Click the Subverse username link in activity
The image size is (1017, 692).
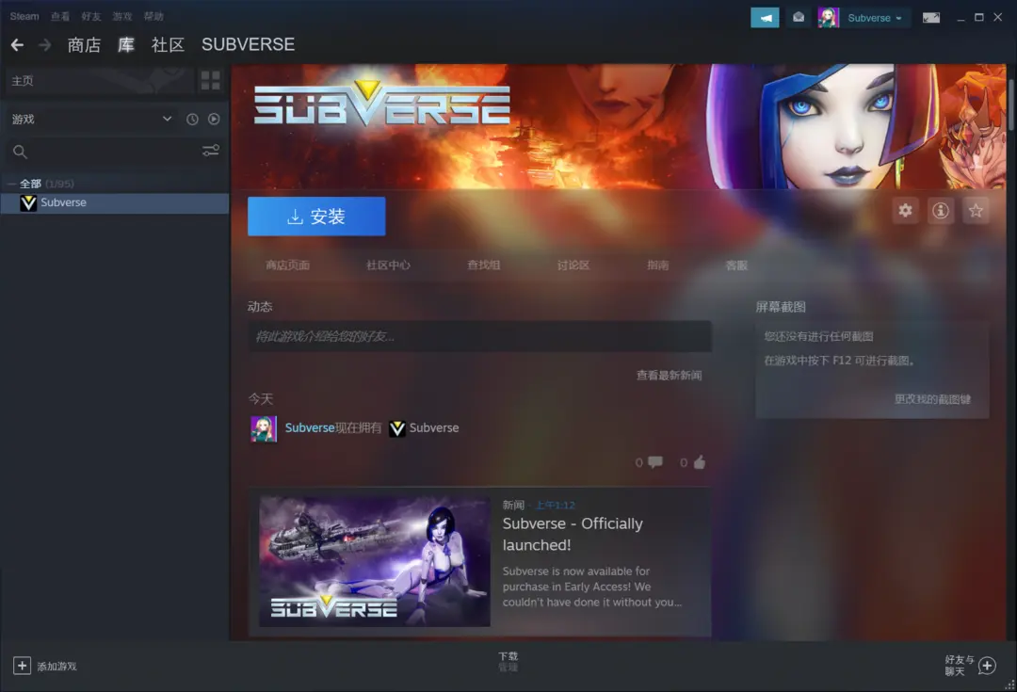[310, 428]
